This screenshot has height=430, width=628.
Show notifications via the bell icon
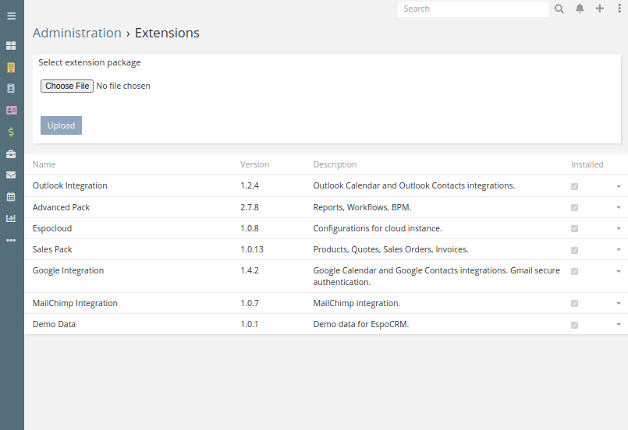point(580,9)
